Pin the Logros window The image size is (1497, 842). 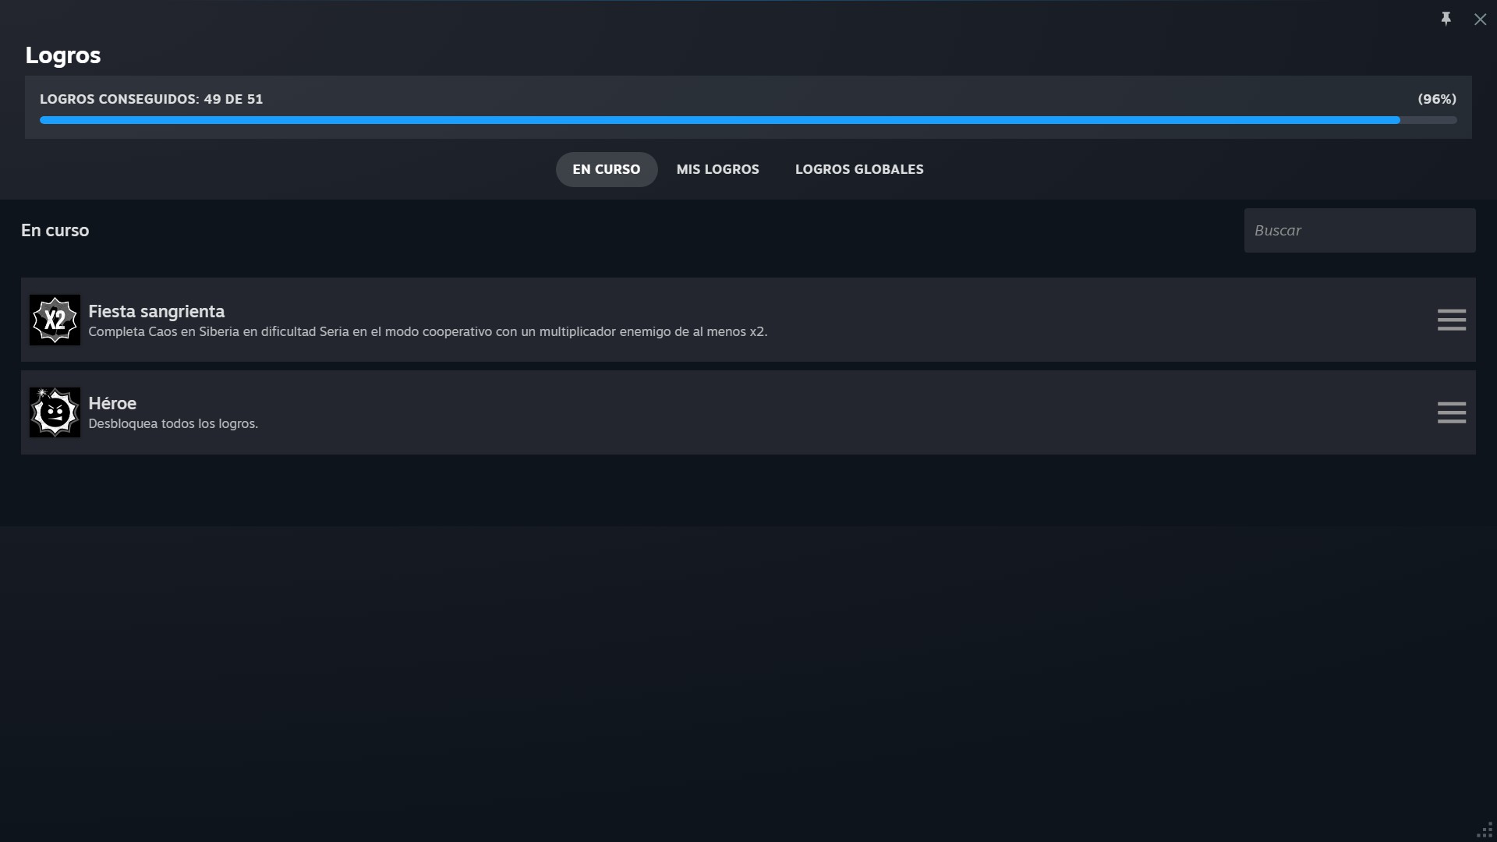click(1446, 19)
